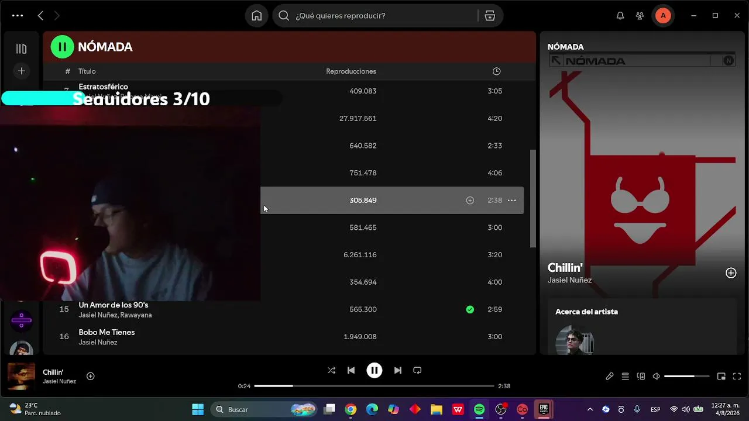The image size is (749, 421).
Task: Create a new playlist with plus button
Action: click(x=21, y=71)
